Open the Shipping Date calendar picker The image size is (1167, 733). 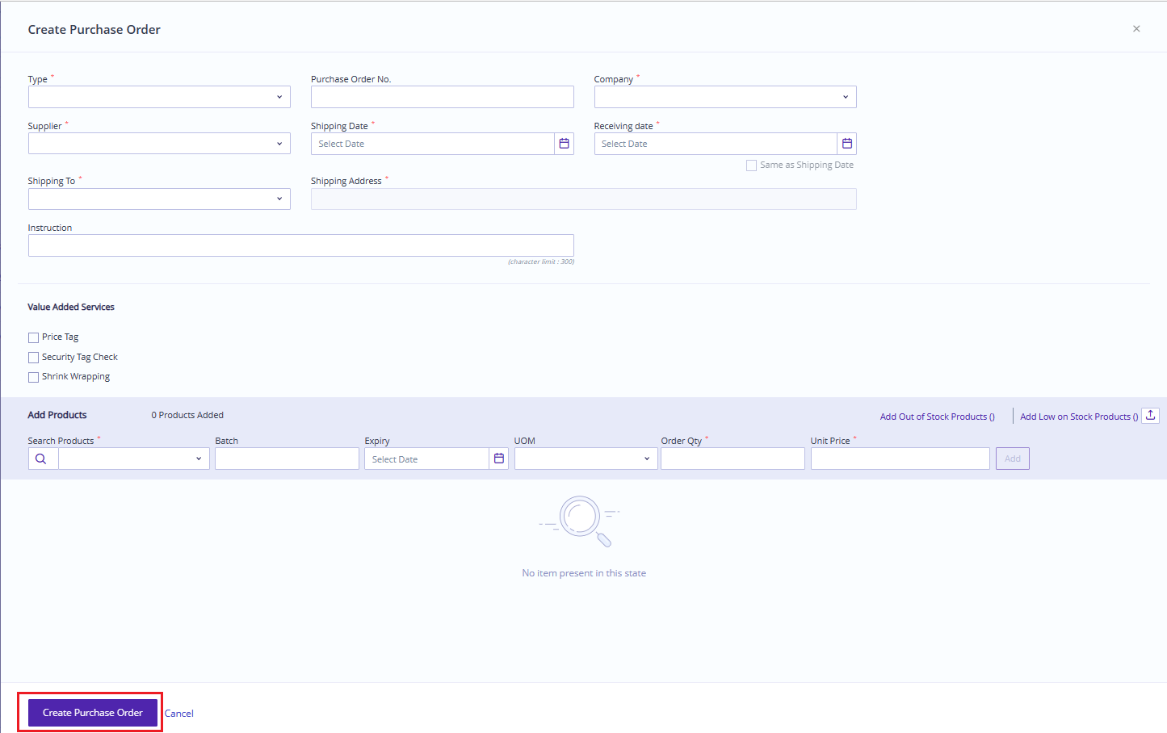564,143
